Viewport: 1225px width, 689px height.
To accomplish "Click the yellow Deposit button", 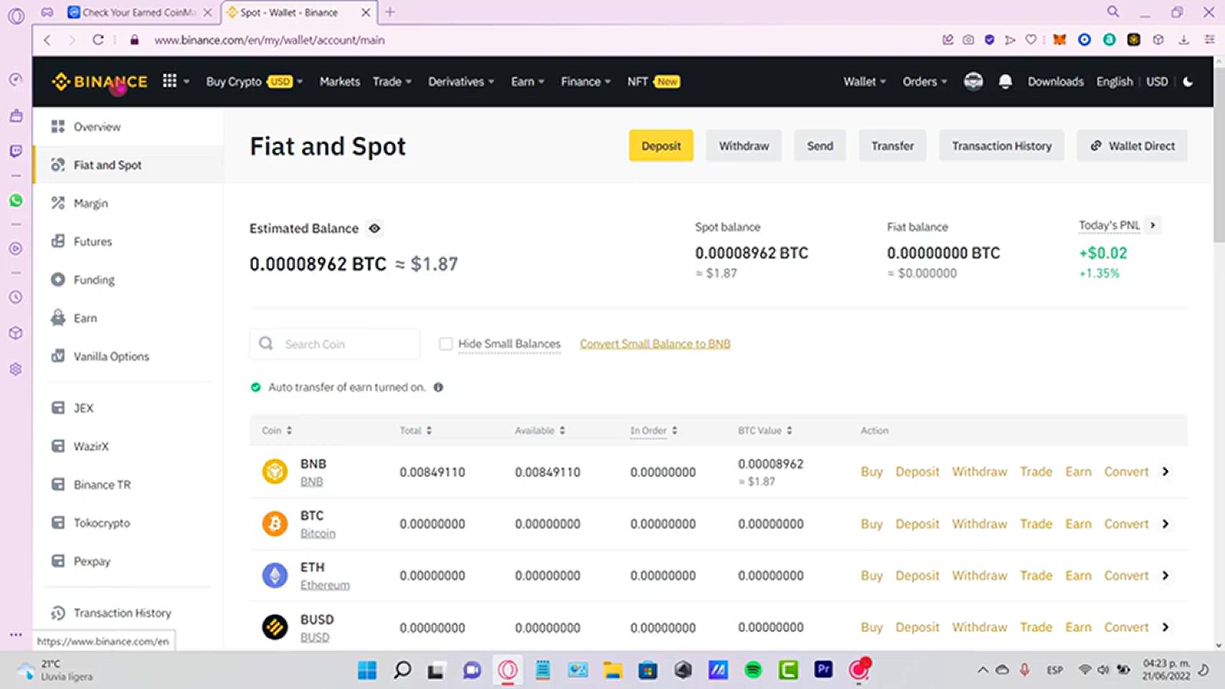I will [x=661, y=146].
